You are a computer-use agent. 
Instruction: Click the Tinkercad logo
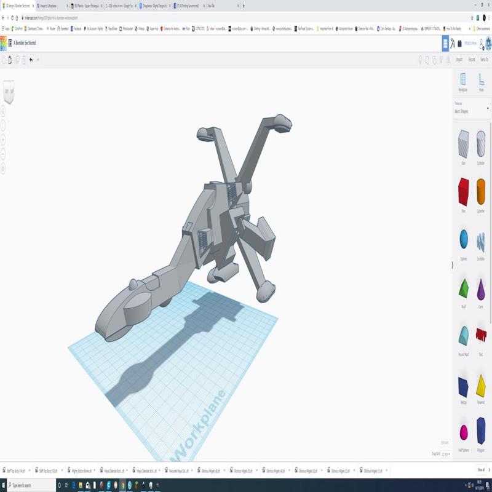4,43
